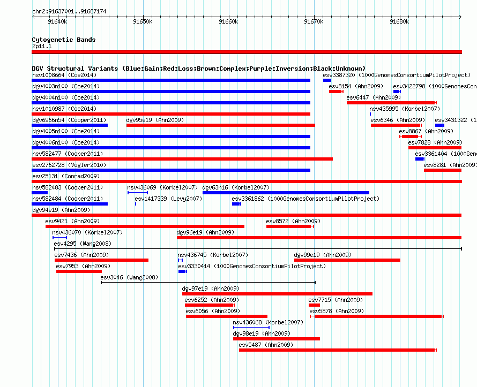Click the 91640k ruler tick label
477x387 pixels.
pos(57,21)
